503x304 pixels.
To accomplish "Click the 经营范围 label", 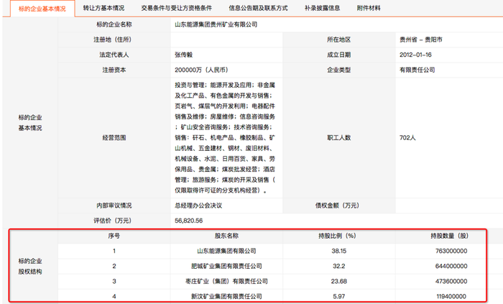I will click(114, 137).
